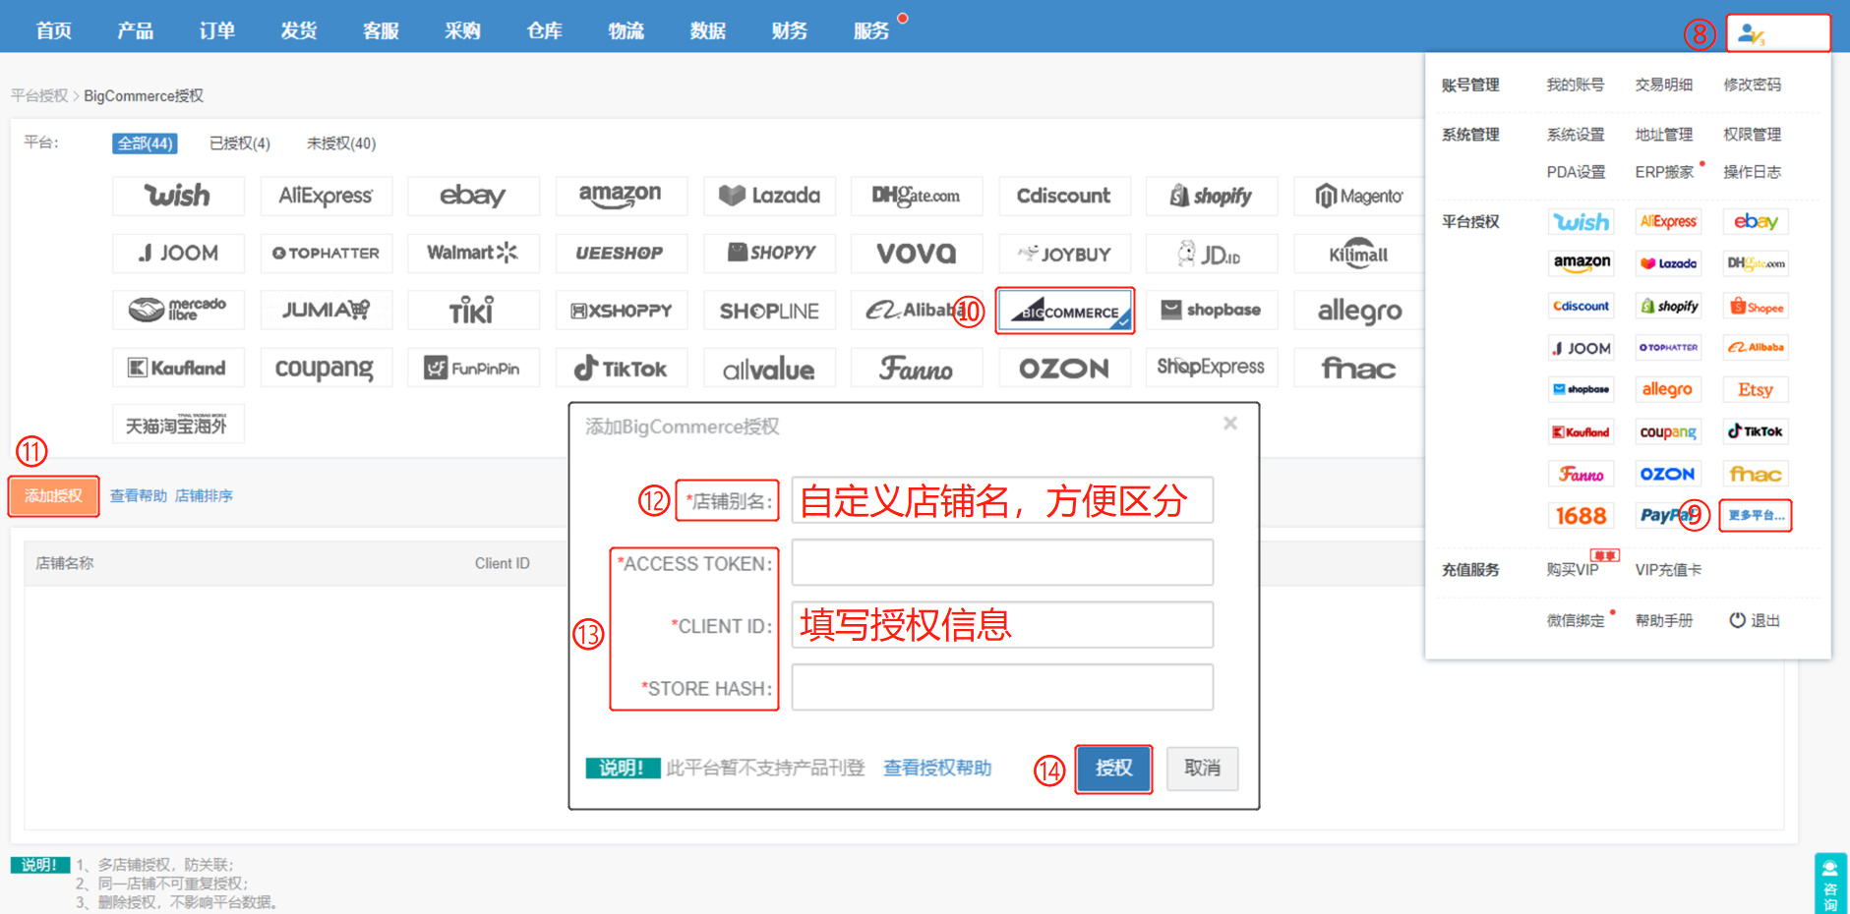Screen dimensions: 1850x914
Task: Open the 查看授权帮助 link
Action: tap(936, 768)
